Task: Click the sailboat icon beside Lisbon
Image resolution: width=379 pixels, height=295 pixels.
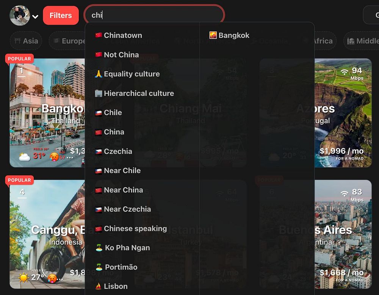Action: [99, 286]
